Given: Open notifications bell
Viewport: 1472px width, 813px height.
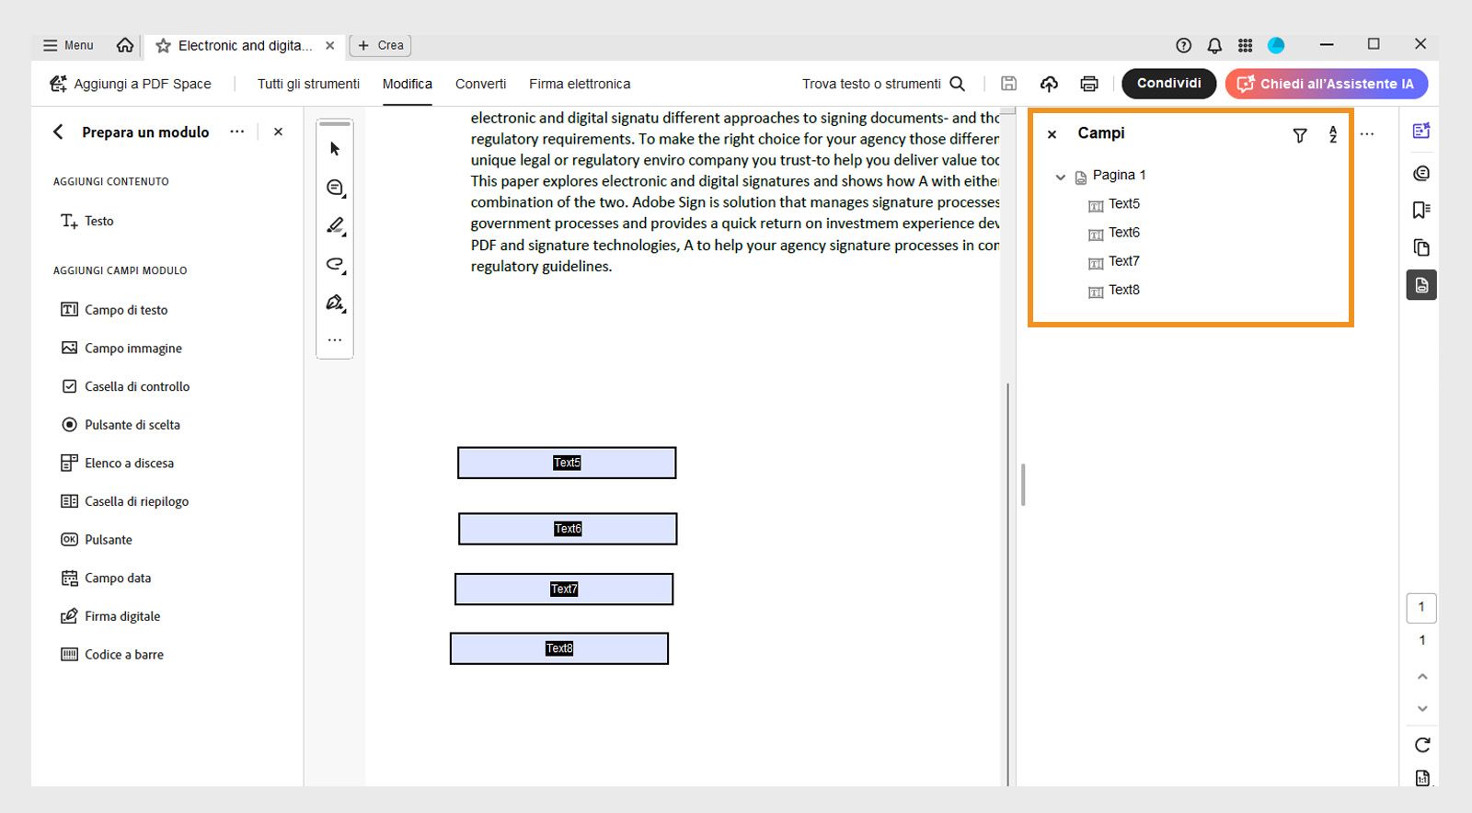Looking at the screenshot, I should 1214,45.
